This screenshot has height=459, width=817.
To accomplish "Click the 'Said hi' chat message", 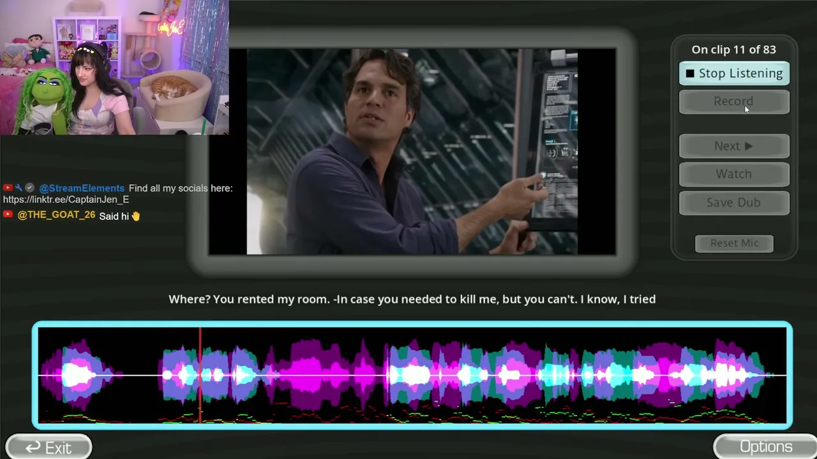I will pos(114,216).
